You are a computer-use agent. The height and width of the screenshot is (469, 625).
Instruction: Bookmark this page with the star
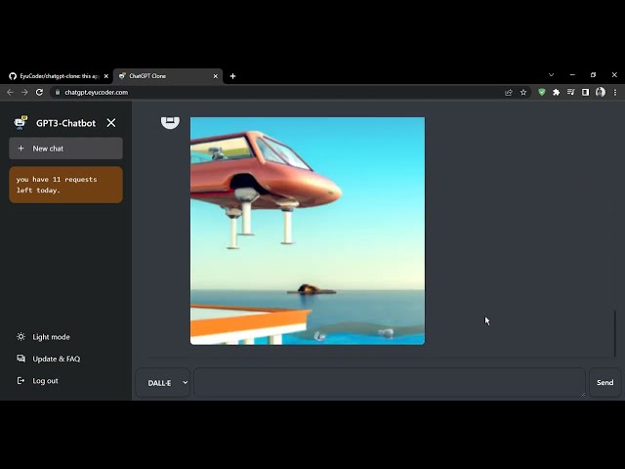click(523, 93)
